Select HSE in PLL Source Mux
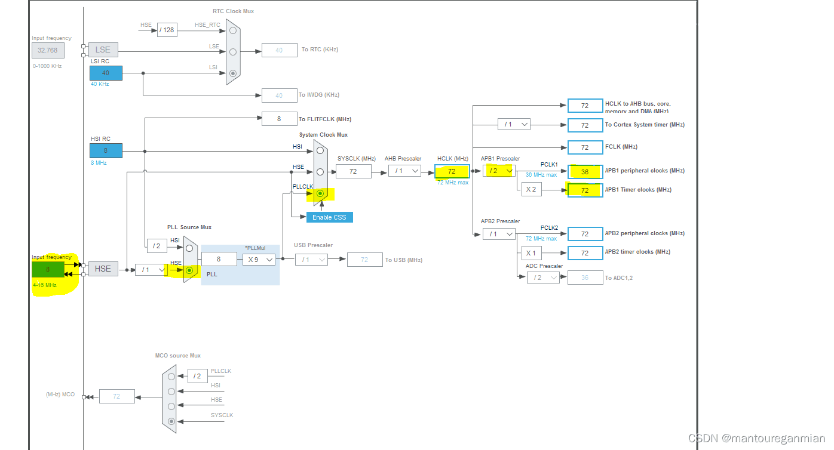The image size is (834, 450). (x=189, y=270)
